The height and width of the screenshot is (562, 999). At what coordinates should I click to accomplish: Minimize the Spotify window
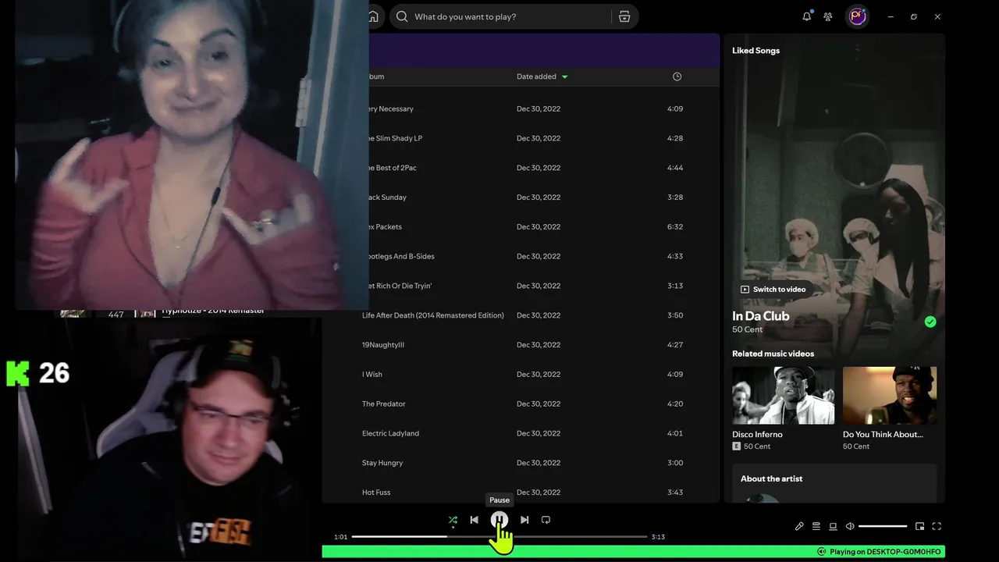pos(891,16)
